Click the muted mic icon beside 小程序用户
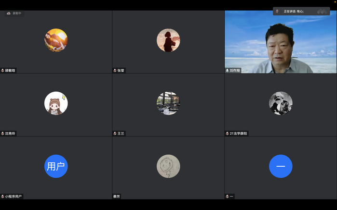This screenshot has width=337, height=210. coord(3,196)
